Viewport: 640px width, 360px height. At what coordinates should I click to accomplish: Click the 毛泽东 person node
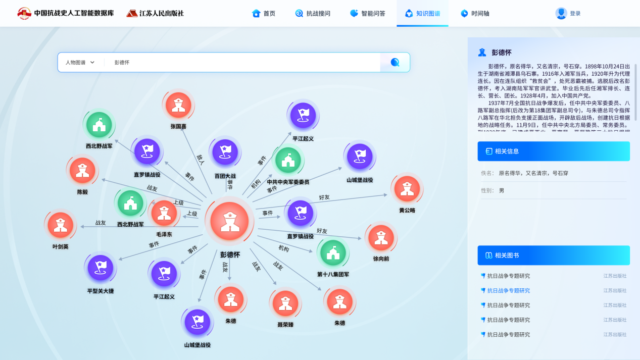(164, 214)
